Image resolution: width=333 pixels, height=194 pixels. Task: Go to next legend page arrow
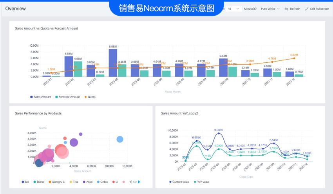(139, 182)
